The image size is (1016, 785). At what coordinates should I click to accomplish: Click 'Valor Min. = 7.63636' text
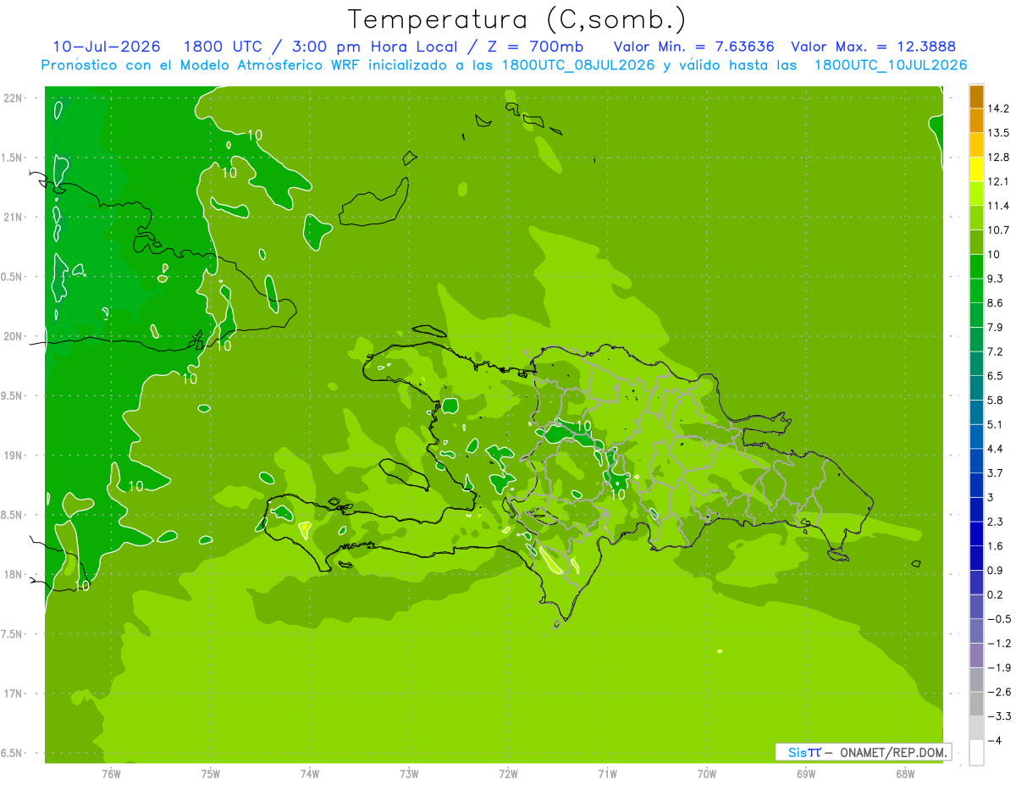tap(693, 47)
